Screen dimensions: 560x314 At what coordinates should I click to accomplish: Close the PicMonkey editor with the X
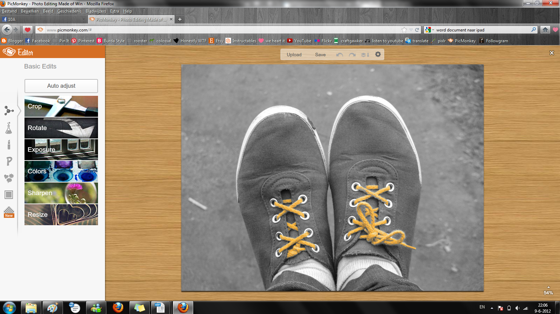pyautogui.click(x=552, y=53)
